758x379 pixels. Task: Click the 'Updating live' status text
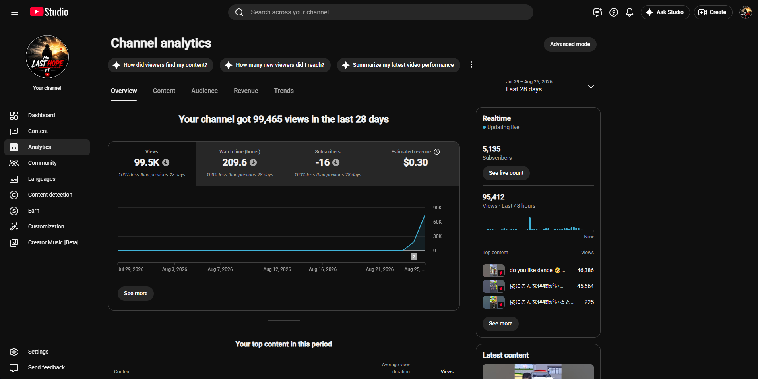coord(503,127)
